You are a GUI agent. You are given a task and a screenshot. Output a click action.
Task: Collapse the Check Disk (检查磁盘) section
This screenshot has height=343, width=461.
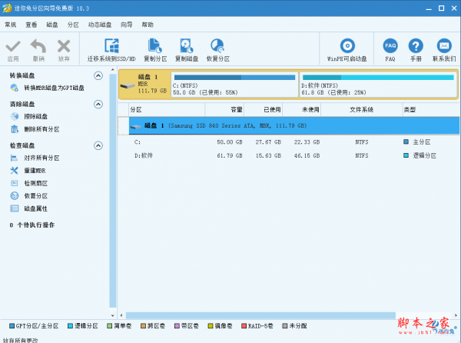coord(98,145)
